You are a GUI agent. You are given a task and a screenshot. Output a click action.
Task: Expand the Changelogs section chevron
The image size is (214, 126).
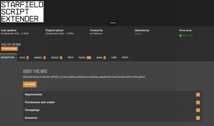[x=198, y=110]
